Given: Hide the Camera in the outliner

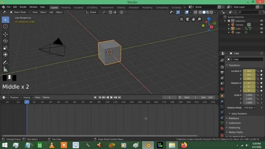Looking at the screenshot, I should pos(261,25).
